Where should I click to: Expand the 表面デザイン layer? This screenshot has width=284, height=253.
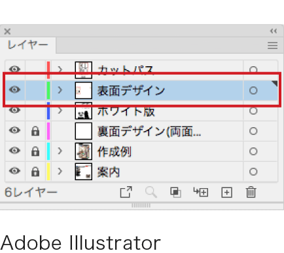click(60, 90)
